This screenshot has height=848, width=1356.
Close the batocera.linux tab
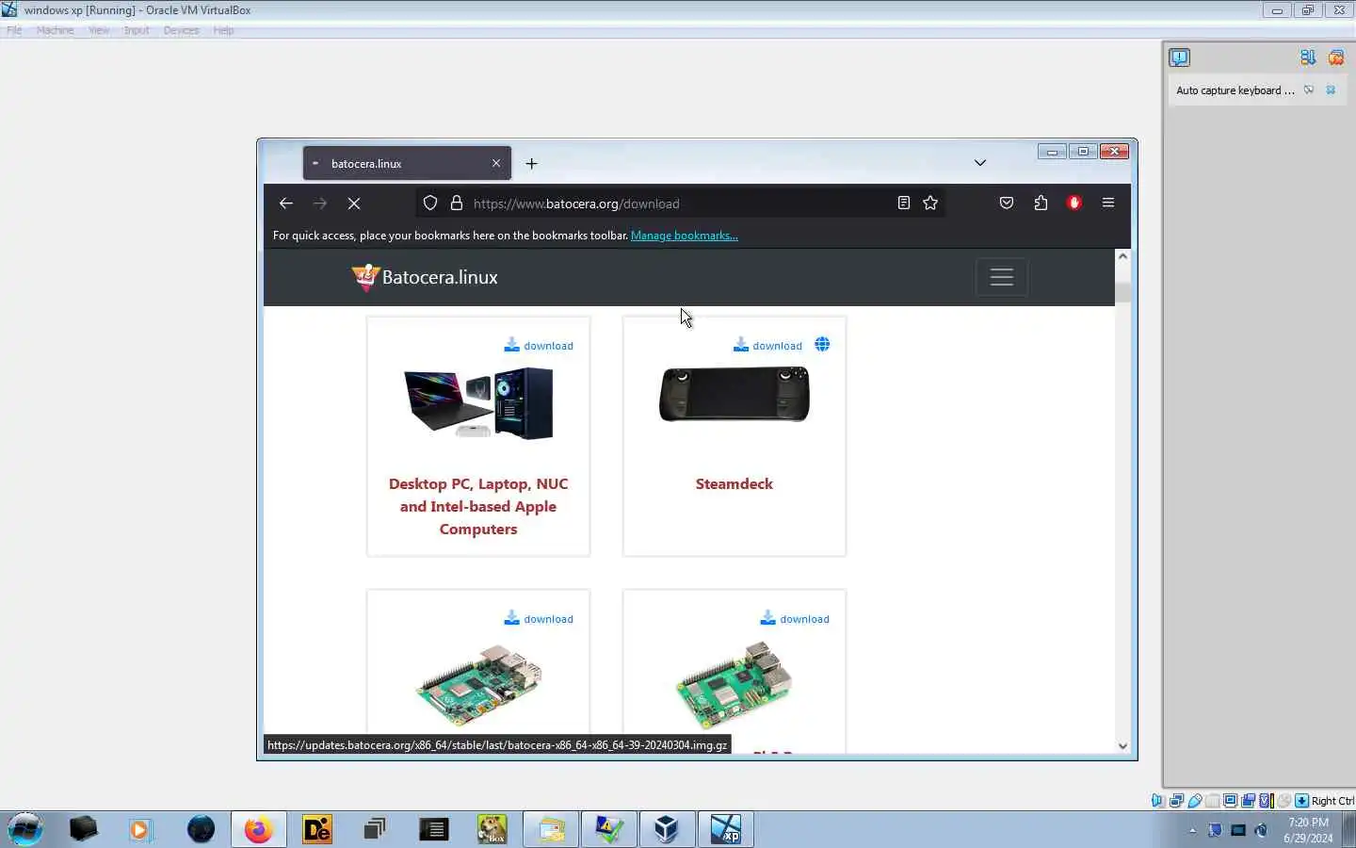[x=496, y=163]
